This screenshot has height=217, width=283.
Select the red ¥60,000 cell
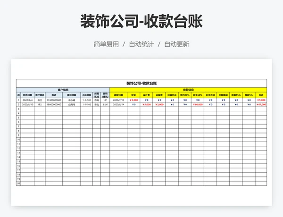[198, 105]
